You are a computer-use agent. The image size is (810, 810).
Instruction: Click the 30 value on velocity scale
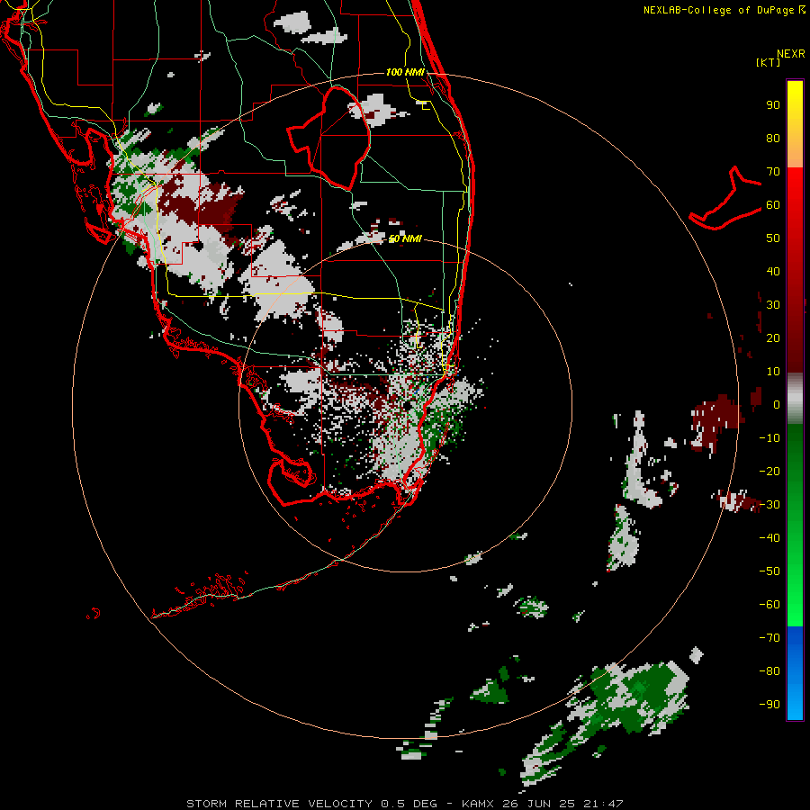(x=773, y=305)
